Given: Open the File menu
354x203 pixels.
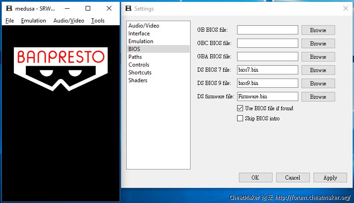Looking at the screenshot, I should (10, 21).
